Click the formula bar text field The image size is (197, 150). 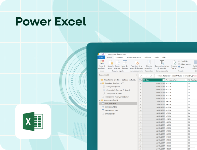coord(176,76)
